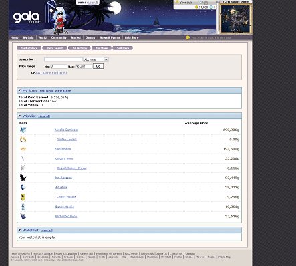Click the Chicky Hoodie item icon
The width and height of the screenshot is (296, 266).
23,197
